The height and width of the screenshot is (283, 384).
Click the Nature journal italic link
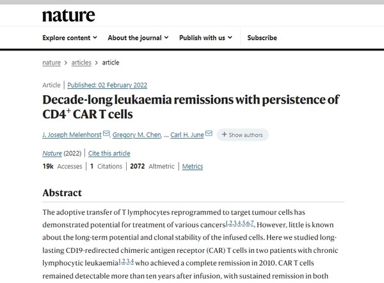coord(52,153)
